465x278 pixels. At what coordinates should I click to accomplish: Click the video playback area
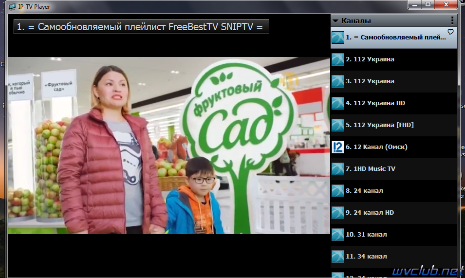(x=169, y=146)
